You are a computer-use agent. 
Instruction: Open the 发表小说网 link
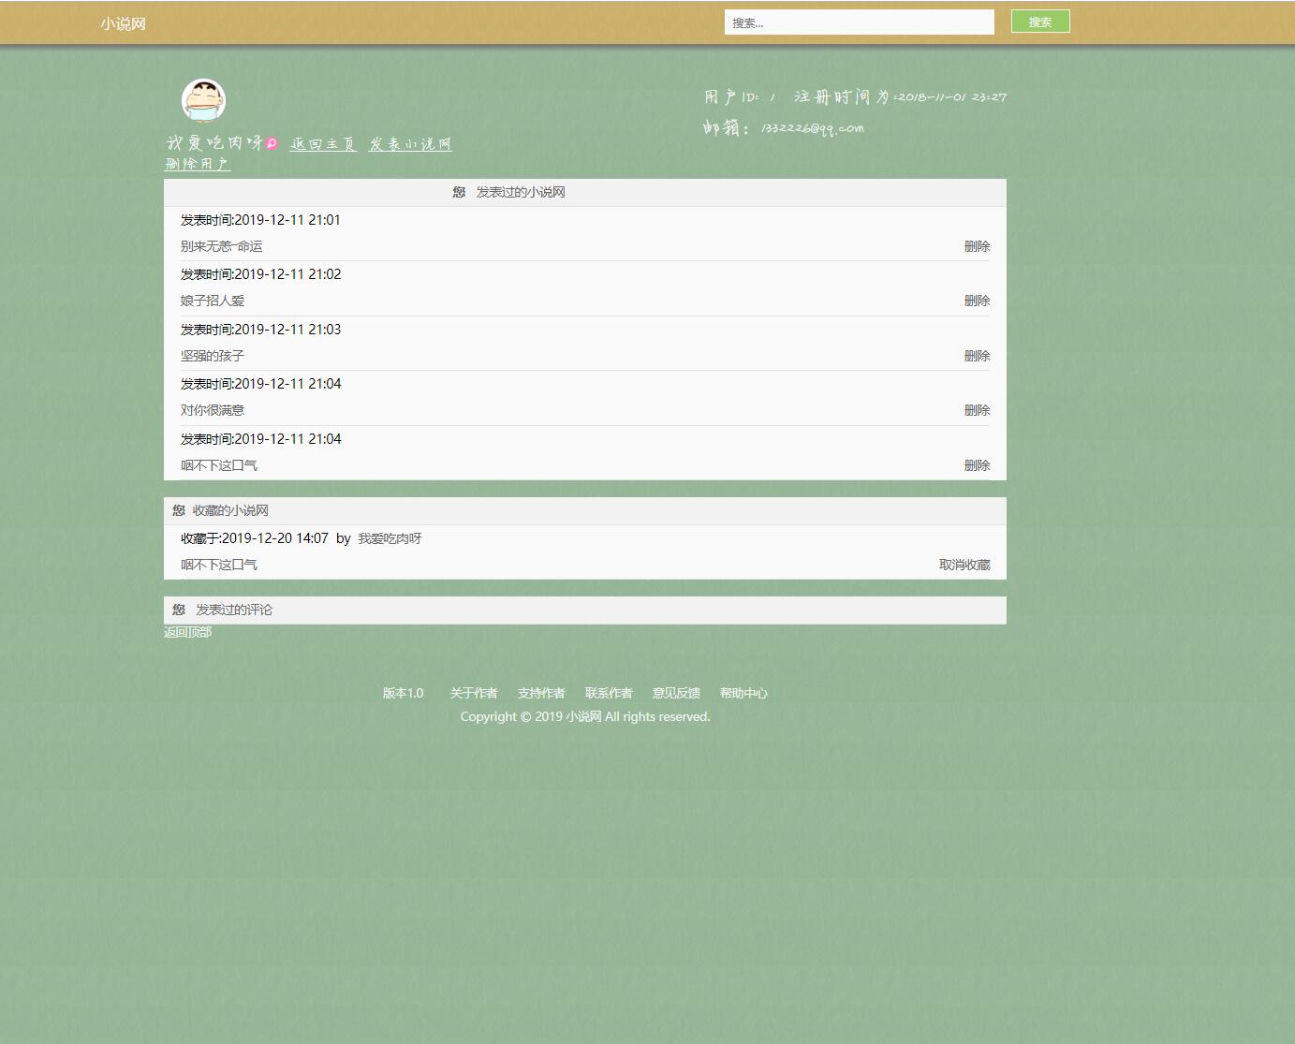409,144
